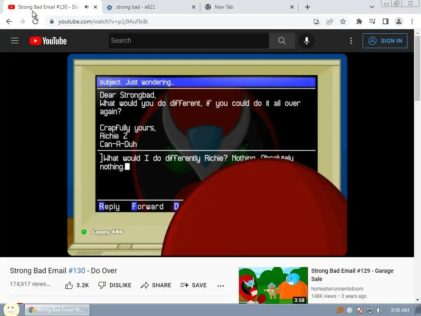Open the Start menu button
Viewport: 421px width, 316px height.
click(11, 309)
